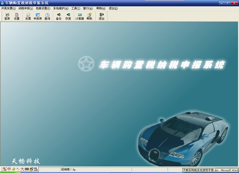Click the app icon in title bar

point(3,3)
